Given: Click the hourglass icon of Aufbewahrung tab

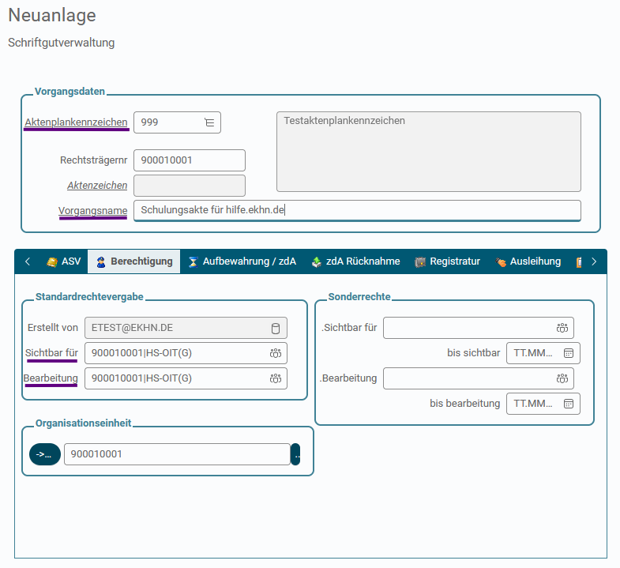Looking at the screenshot, I should (193, 261).
